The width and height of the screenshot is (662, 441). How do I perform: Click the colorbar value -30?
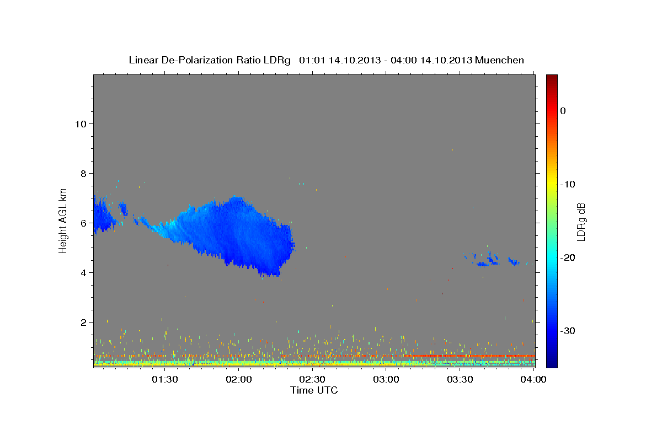point(568,331)
